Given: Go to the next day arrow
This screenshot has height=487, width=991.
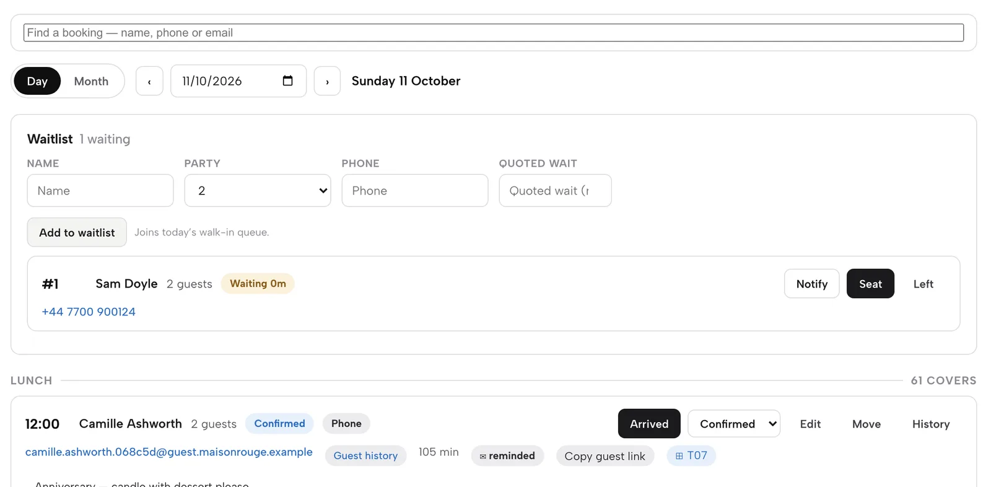Looking at the screenshot, I should (327, 81).
